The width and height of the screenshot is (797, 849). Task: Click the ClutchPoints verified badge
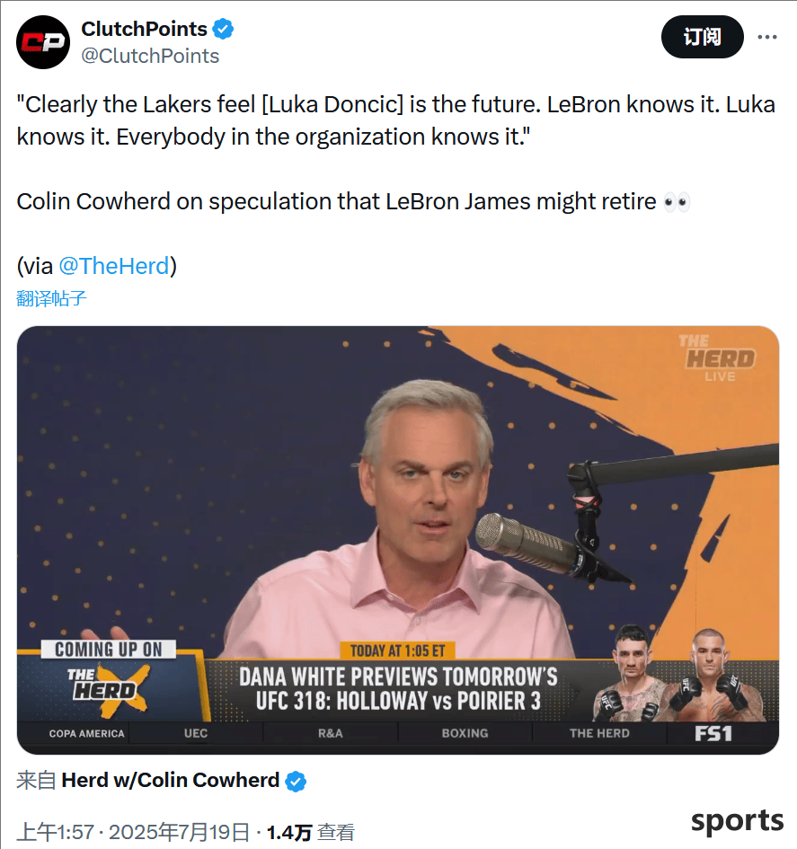click(x=223, y=29)
